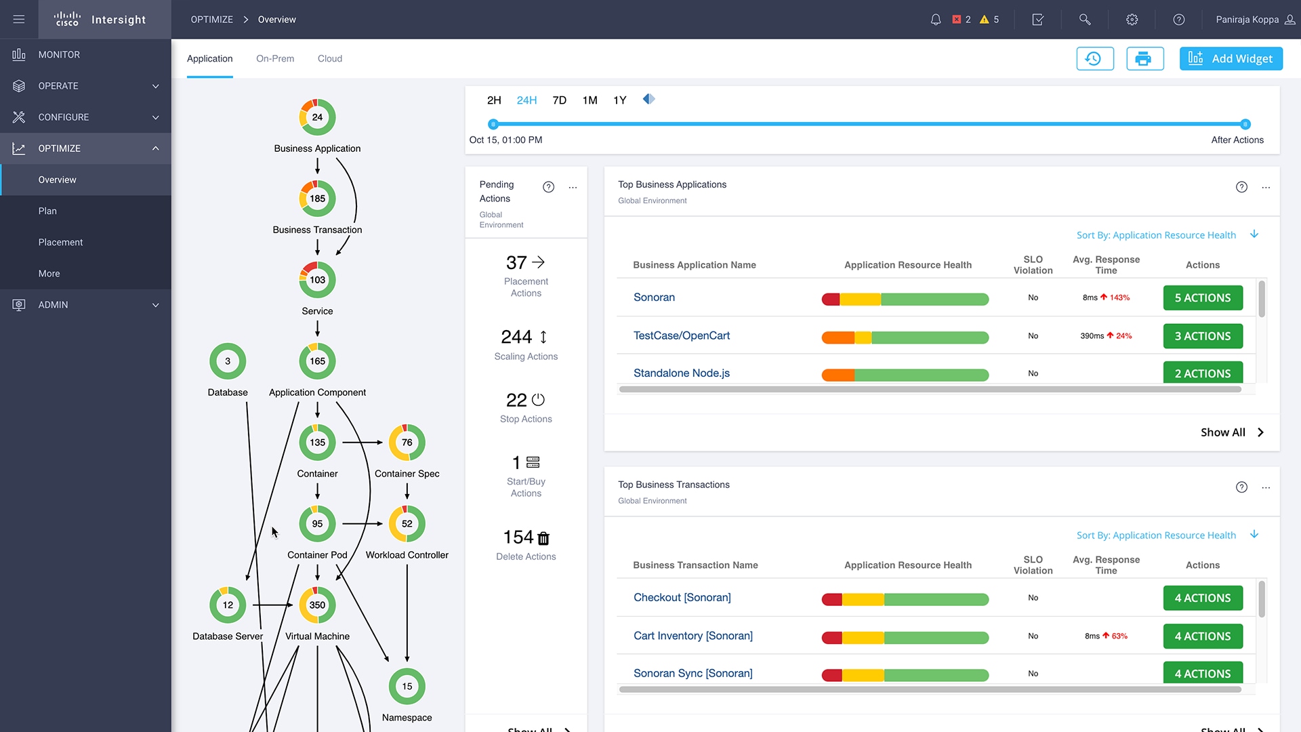Show All Top Business Applications
This screenshot has height=732, width=1301.
(1232, 432)
